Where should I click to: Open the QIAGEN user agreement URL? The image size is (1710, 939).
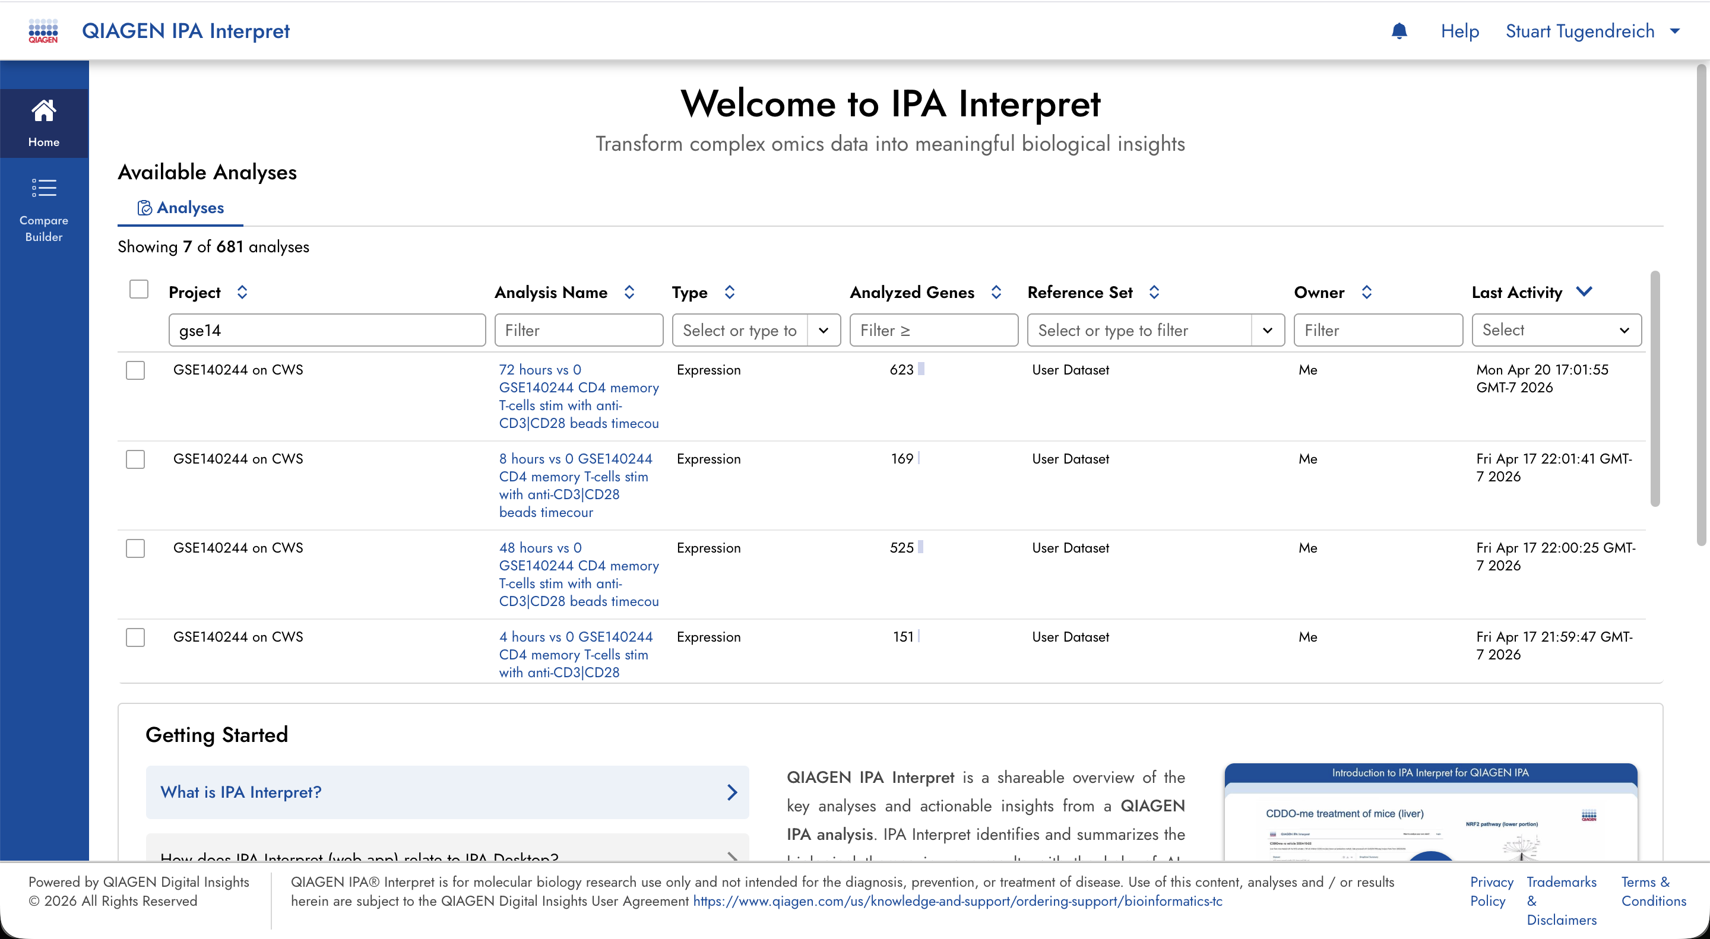pos(957,901)
